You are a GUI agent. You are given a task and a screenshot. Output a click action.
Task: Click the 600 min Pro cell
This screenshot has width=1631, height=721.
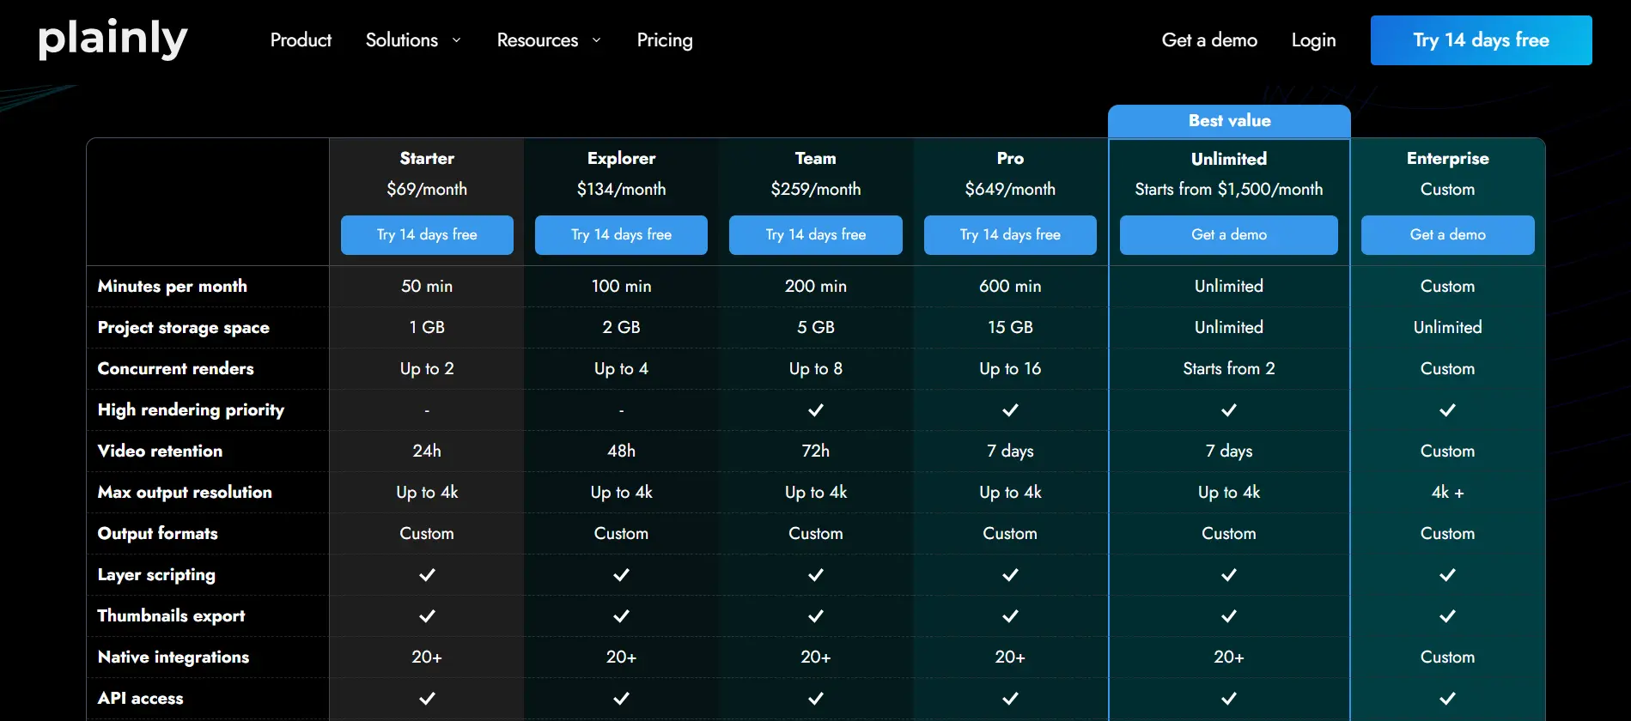tap(1010, 286)
